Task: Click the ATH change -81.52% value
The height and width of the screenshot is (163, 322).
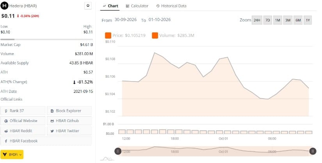Action: pyautogui.click(x=83, y=82)
